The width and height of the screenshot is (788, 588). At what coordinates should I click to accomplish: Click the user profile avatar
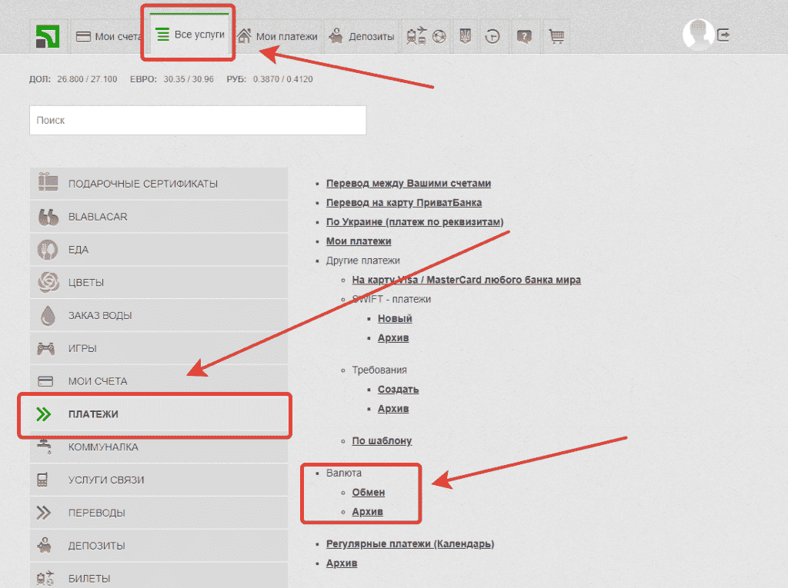tap(698, 35)
